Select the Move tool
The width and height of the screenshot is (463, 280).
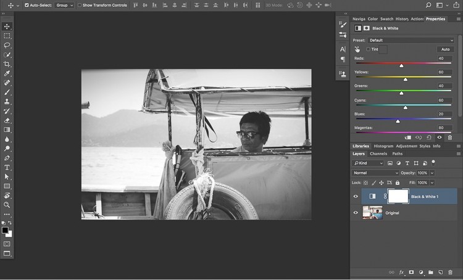pos(7,27)
